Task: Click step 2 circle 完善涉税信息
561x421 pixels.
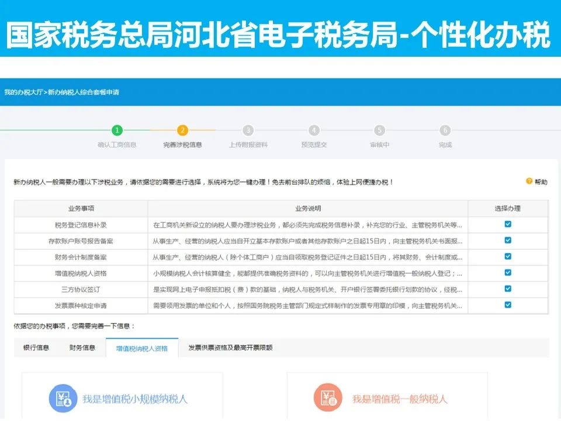Action: pos(182,130)
